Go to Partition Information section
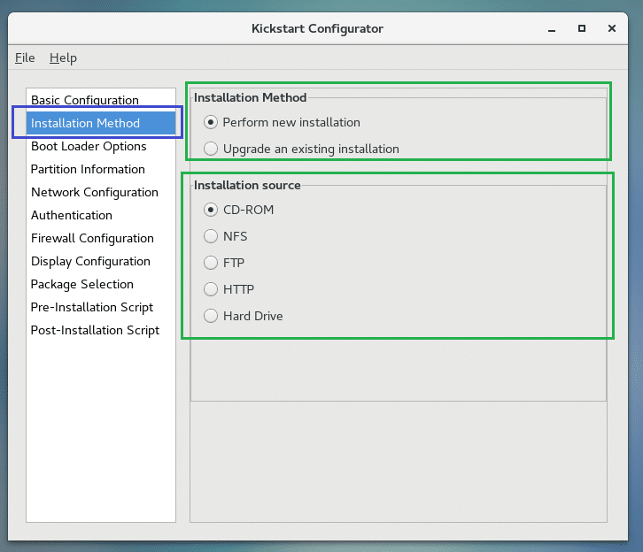The height and width of the screenshot is (552, 643). [x=88, y=169]
